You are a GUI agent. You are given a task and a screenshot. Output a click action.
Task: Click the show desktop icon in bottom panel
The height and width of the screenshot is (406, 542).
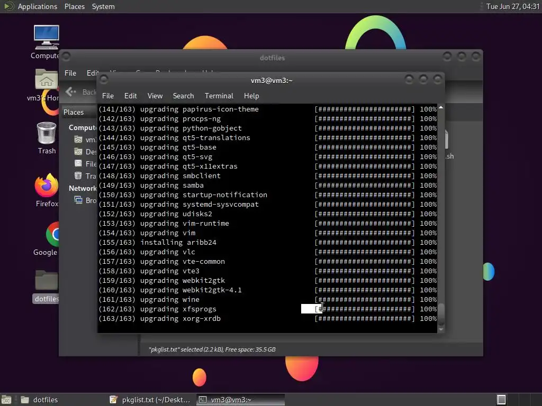[x=6, y=400]
